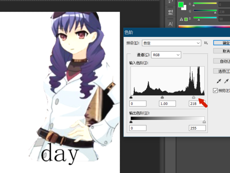
Task: Click the R value input field
Action: click(x=224, y=5)
